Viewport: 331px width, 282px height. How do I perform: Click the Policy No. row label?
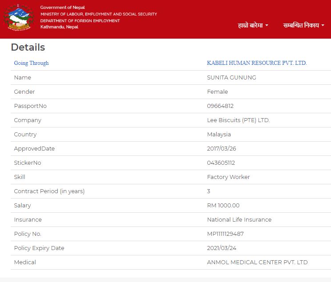coord(28,234)
